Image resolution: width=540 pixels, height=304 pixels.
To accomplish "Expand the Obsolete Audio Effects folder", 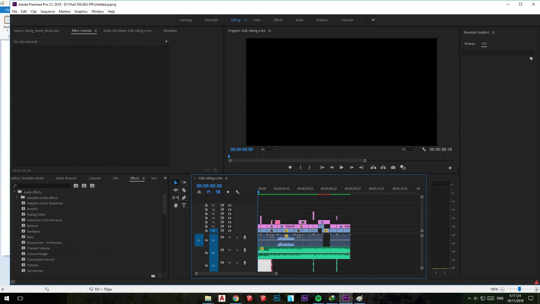I will tap(17, 198).
